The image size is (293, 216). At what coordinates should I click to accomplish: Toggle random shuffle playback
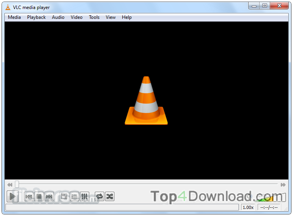point(110,196)
